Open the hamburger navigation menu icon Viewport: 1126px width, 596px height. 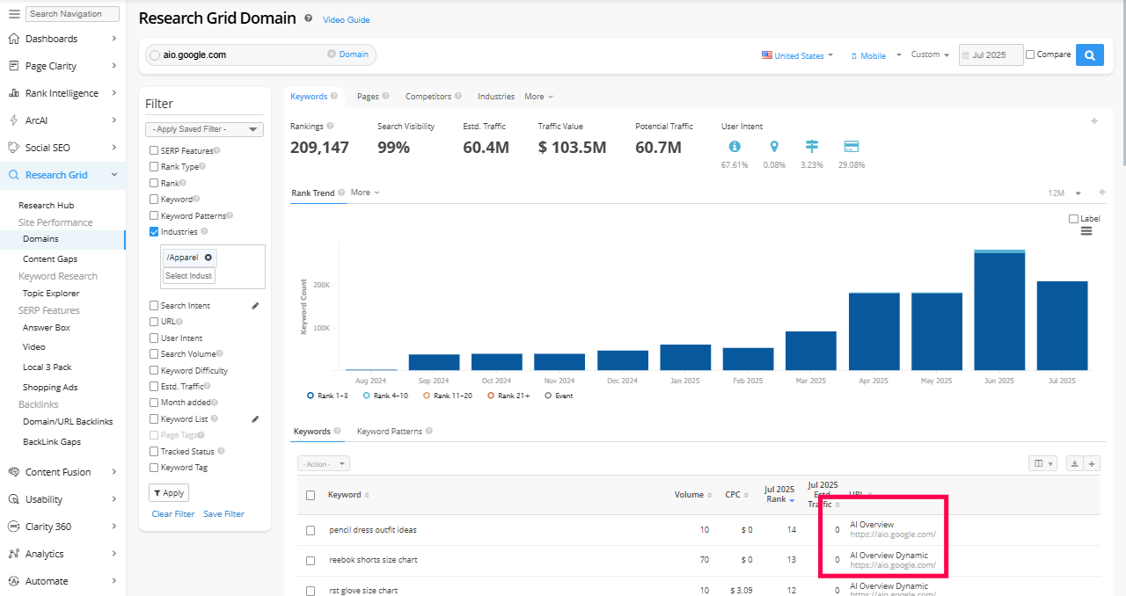click(x=14, y=14)
